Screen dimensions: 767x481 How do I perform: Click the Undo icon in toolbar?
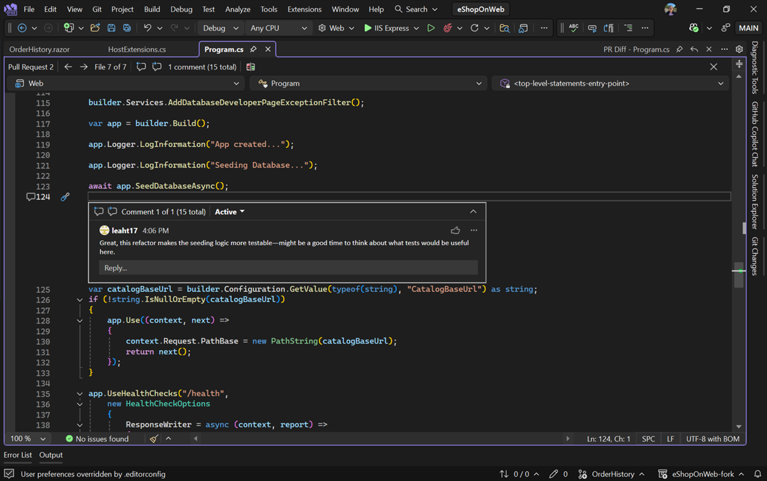point(148,28)
